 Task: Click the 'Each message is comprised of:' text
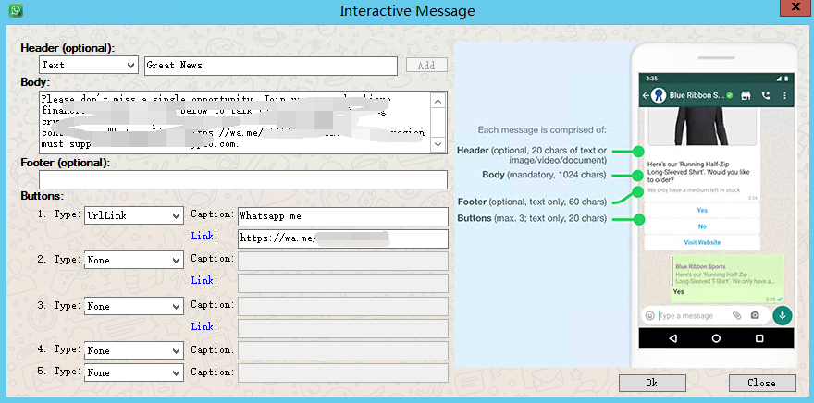[542, 129]
